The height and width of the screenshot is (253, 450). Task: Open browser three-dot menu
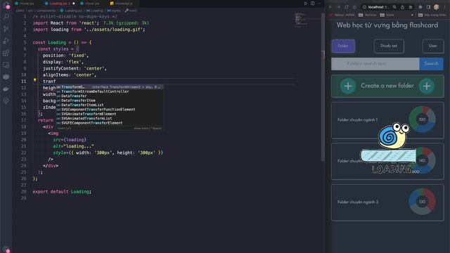[x=444, y=7]
